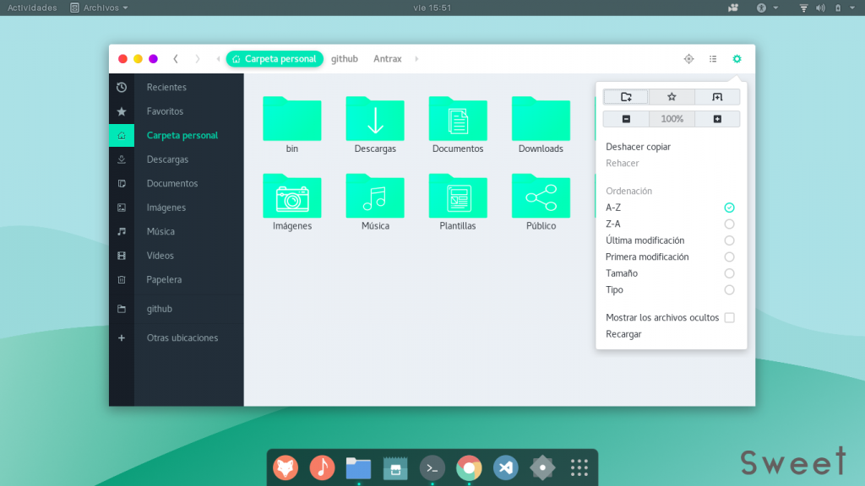Click the new tab icon in popover
Screen dimensions: 865x486
pos(717,97)
